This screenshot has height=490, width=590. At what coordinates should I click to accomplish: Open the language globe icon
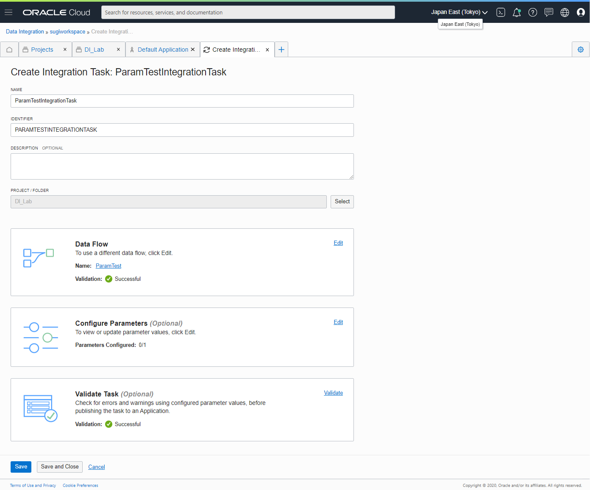pos(565,12)
